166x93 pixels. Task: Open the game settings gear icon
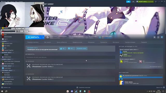[x=155, y=37]
